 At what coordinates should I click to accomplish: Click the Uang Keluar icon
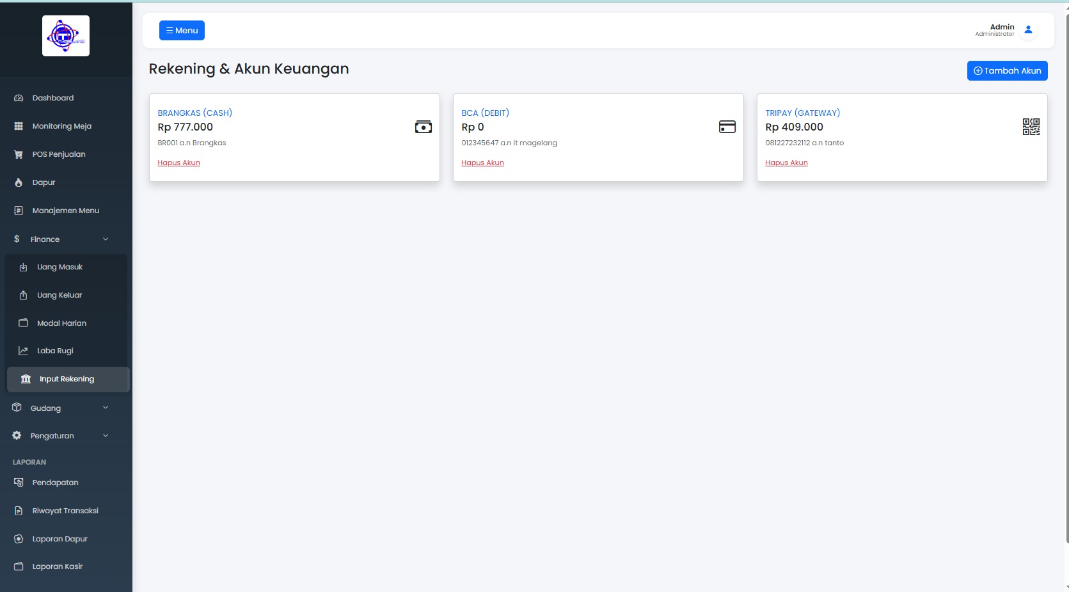click(23, 295)
